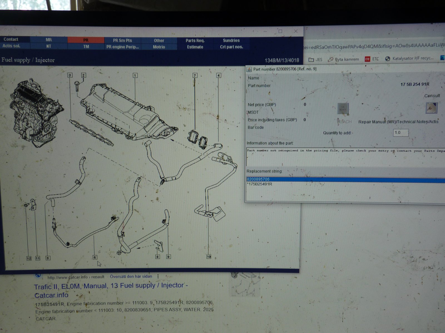The image size is (445, 333).
Task: Switch to the Sundries tab
Action: (x=231, y=41)
